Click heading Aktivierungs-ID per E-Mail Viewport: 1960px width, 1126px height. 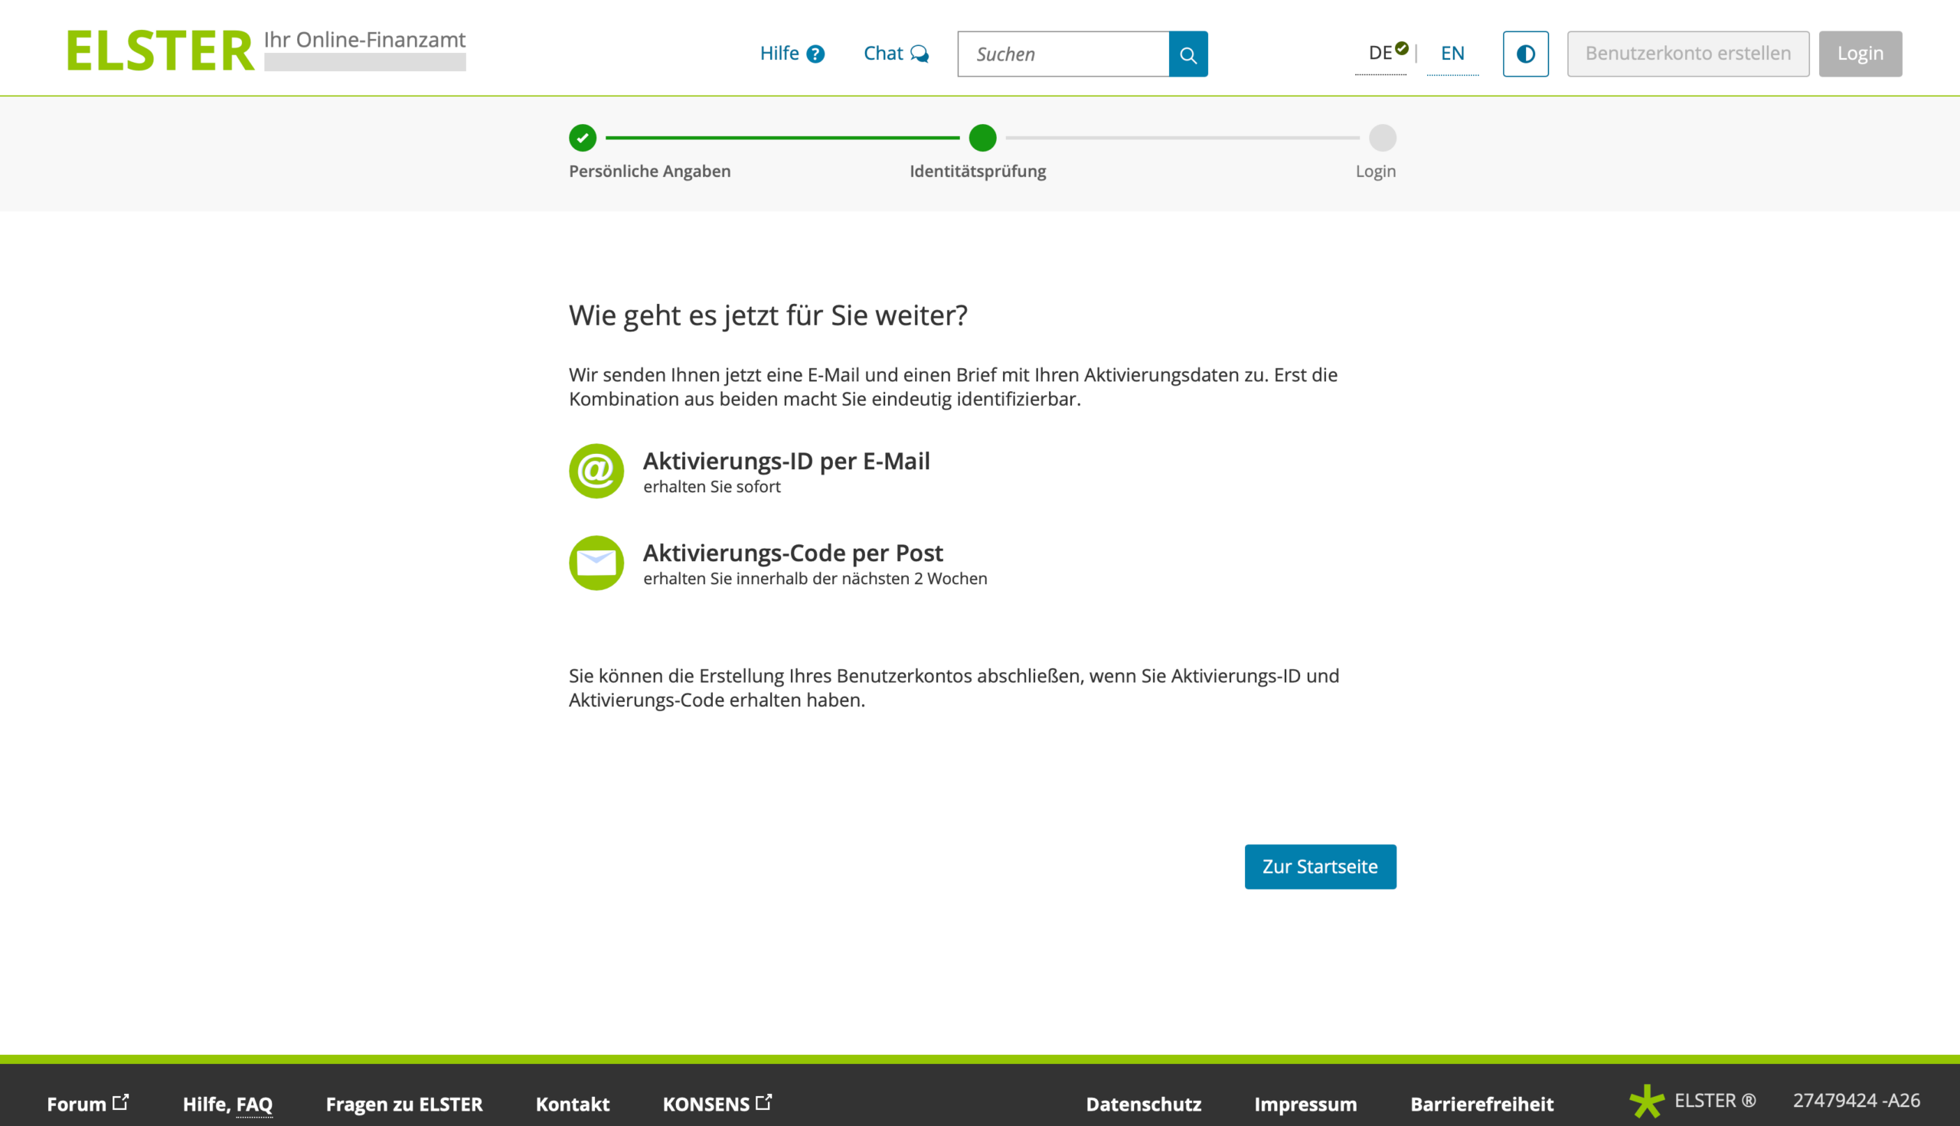coord(786,462)
